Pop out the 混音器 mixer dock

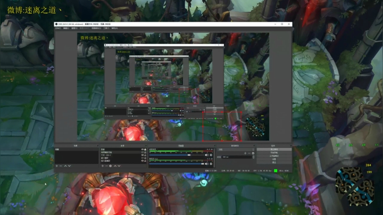[x=214, y=146]
